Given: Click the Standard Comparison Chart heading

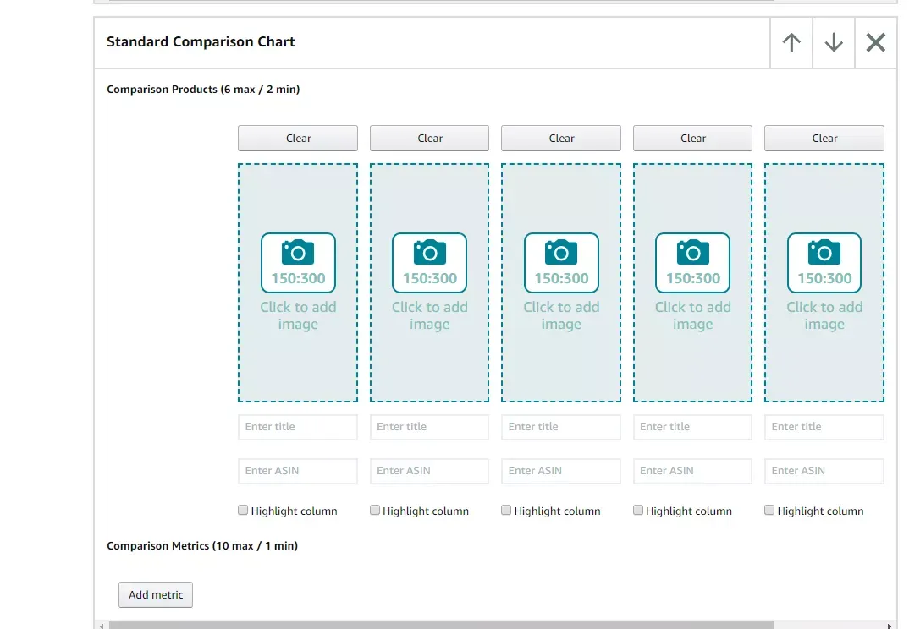Looking at the screenshot, I should click(x=201, y=41).
